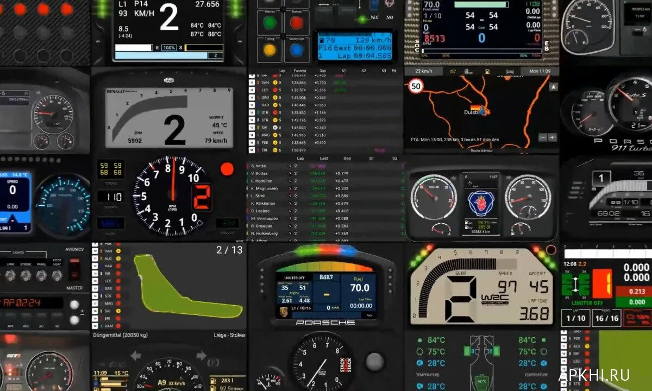The image size is (652, 391).
Task: Select the M. Verstappen timing row
Action: click(x=327, y=218)
